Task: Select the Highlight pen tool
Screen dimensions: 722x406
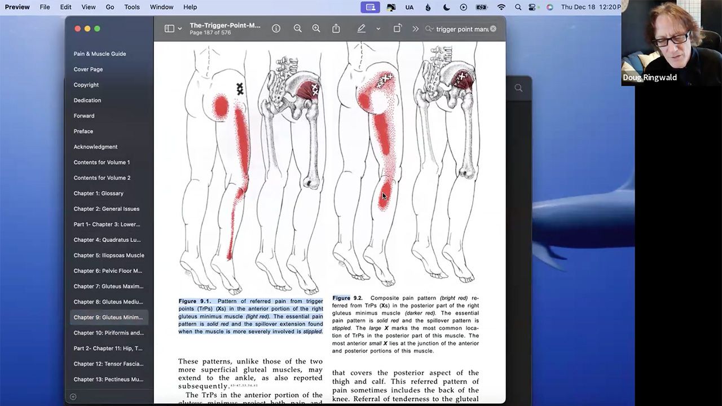Action: coord(362,29)
